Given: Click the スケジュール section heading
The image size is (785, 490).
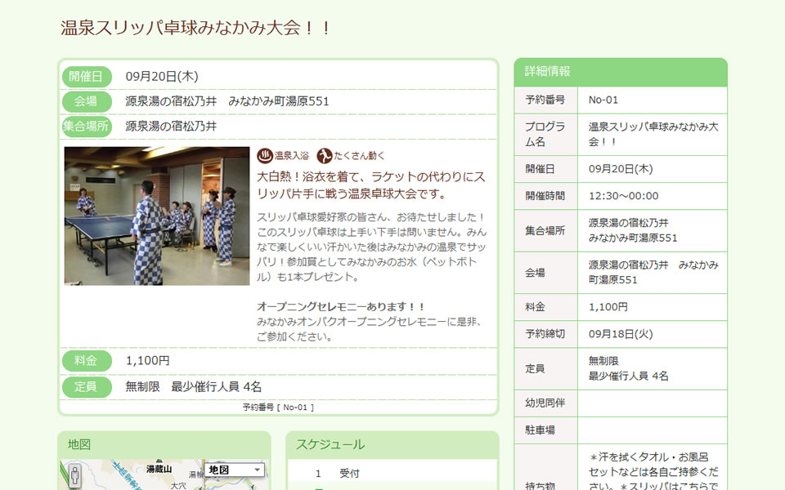Looking at the screenshot, I should 330,444.
